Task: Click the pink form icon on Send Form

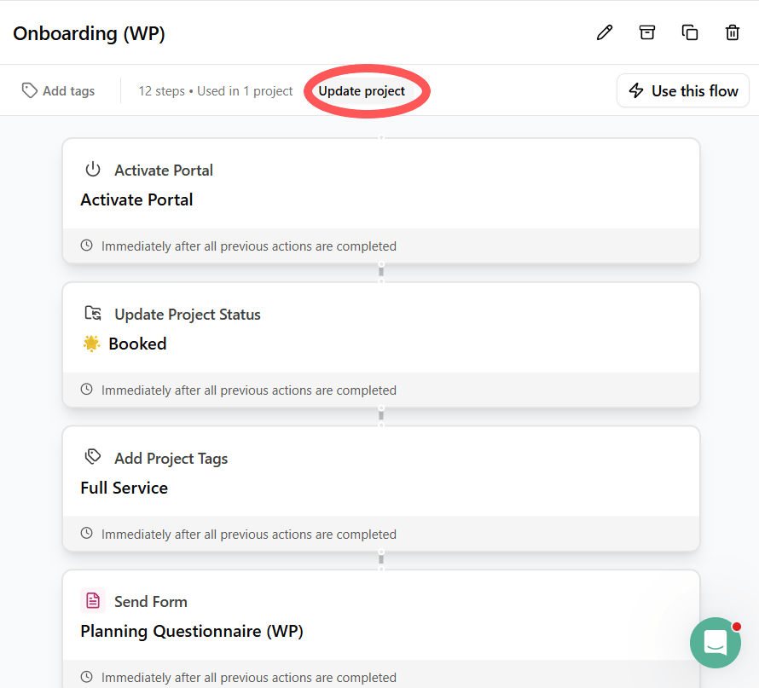Action: point(92,601)
